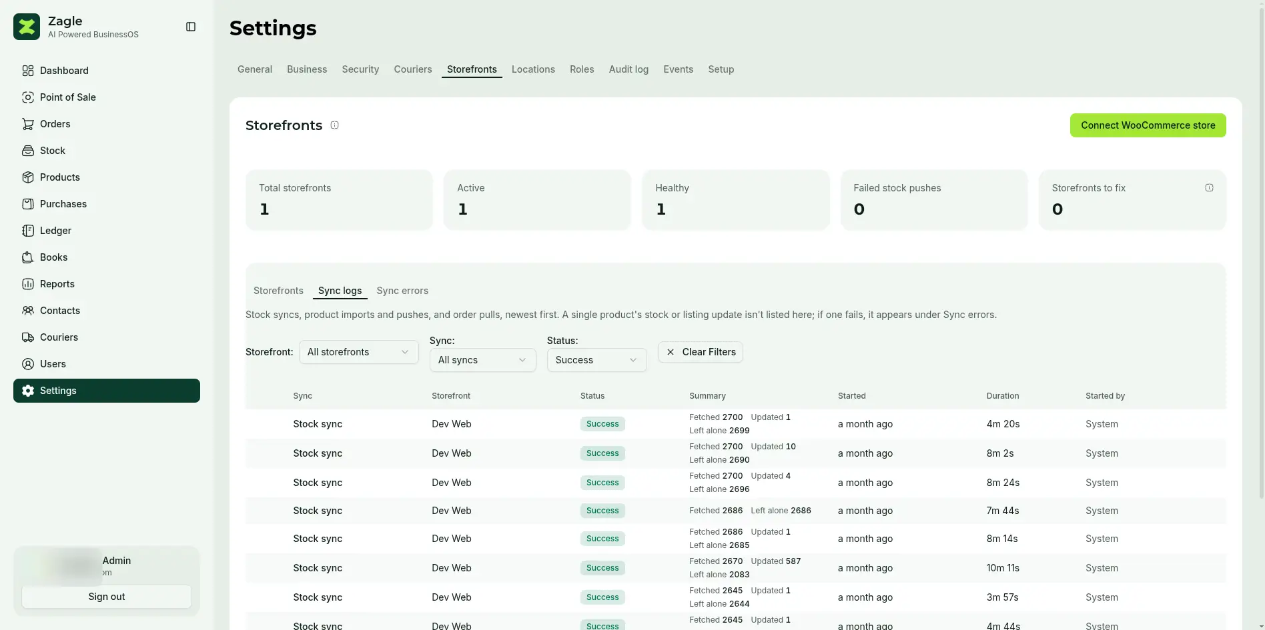Open Point of Sale page

[x=107, y=97]
